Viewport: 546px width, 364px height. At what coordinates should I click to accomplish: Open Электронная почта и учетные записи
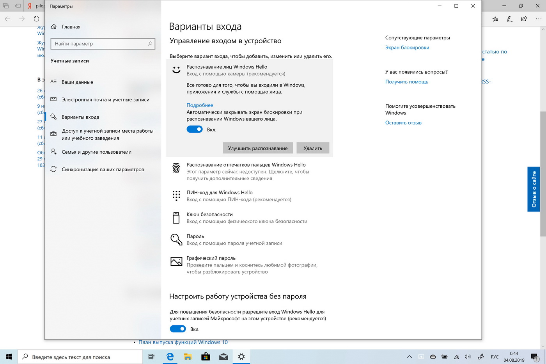(x=103, y=99)
